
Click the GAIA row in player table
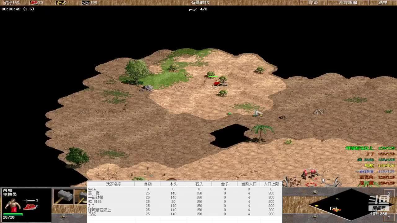[x=184, y=189]
